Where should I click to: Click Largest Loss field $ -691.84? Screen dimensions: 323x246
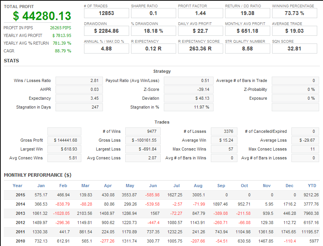tap(143, 149)
